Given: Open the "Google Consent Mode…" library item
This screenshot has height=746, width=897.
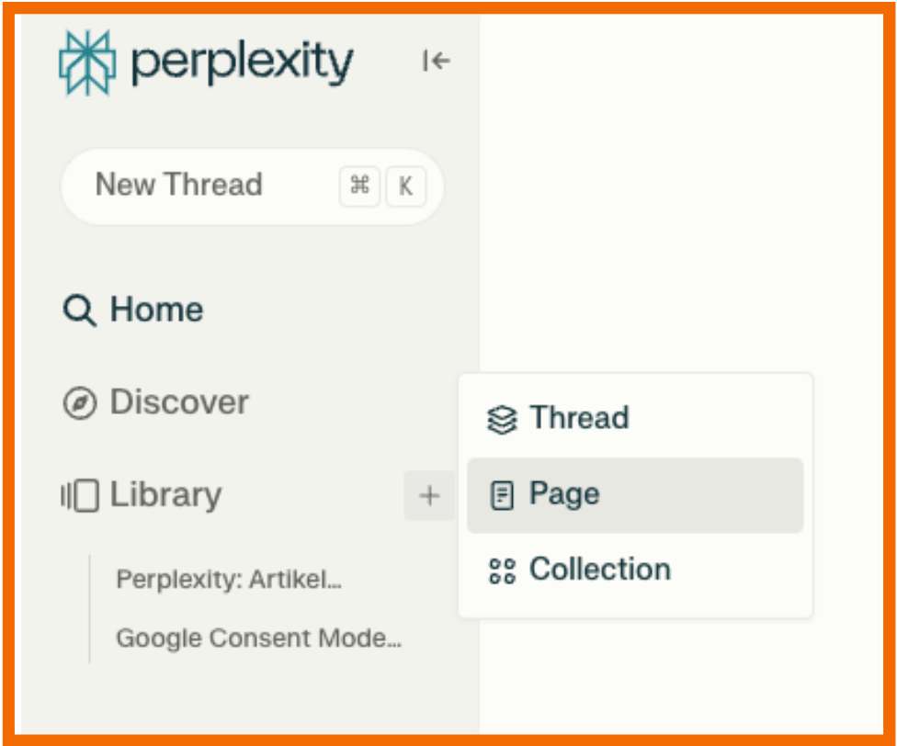Looking at the screenshot, I should 258,638.
